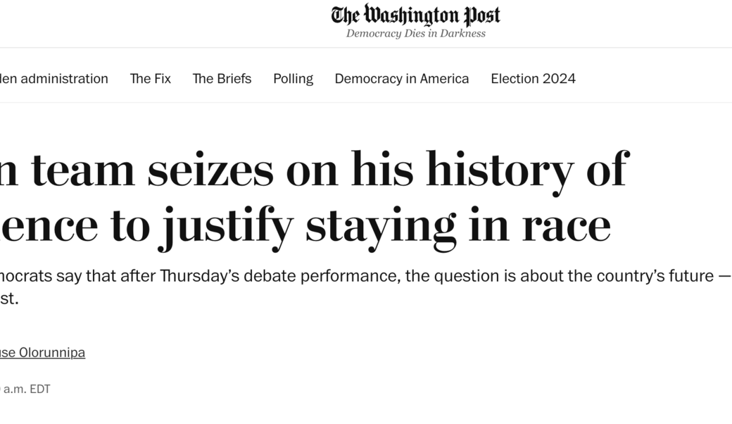Click the 'Democracy Dies in Darkness' tagline

(x=415, y=34)
